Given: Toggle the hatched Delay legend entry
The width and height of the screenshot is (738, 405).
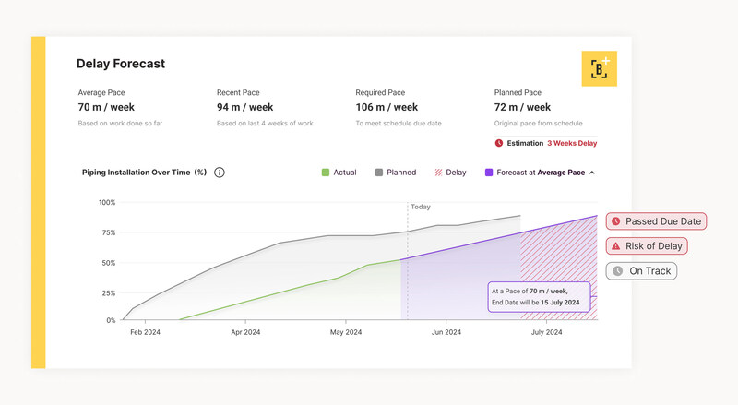Looking at the screenshot, I should 449,173.
